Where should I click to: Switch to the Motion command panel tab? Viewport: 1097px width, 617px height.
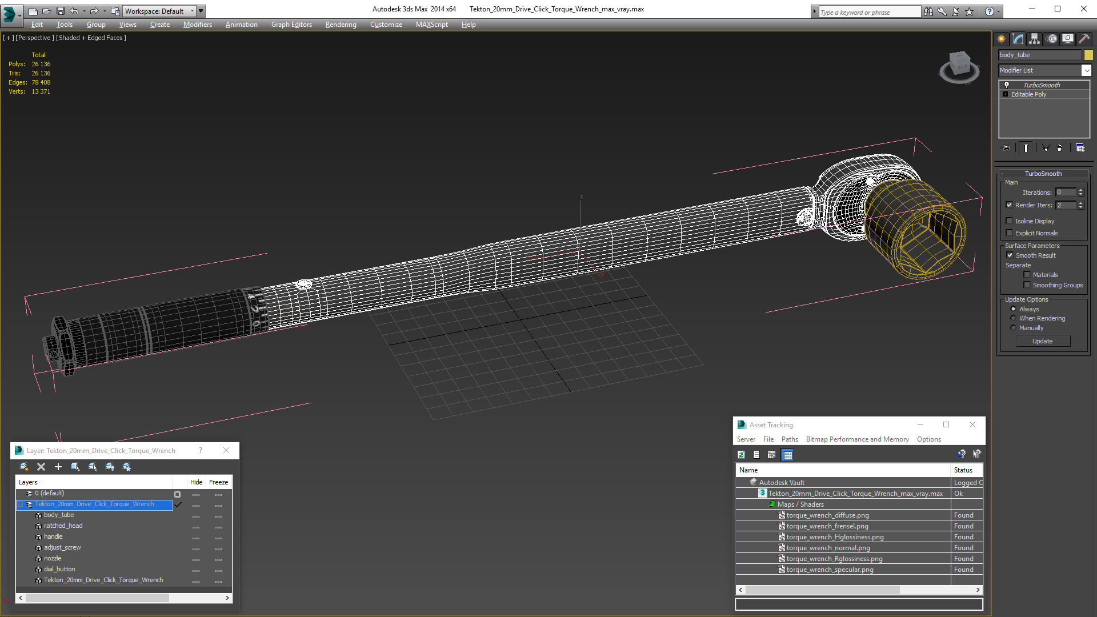[x=1052, y=39]
